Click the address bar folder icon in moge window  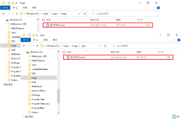[21, 14]
